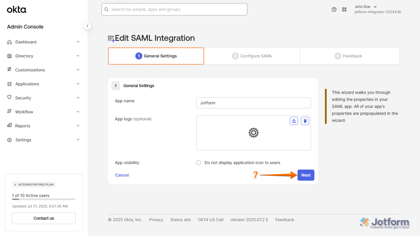This screenshot has height=236, width=420.
Task: Click the app integration icon beside title
Action: (x=111, y=38)
